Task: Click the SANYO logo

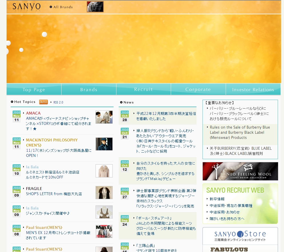Action: 26,7
